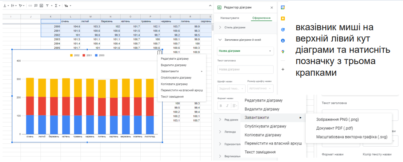Click the insert comment toolbar icon
Viewport: 403px width, 162px height.
pyautogui.click(x=35, y=6)
